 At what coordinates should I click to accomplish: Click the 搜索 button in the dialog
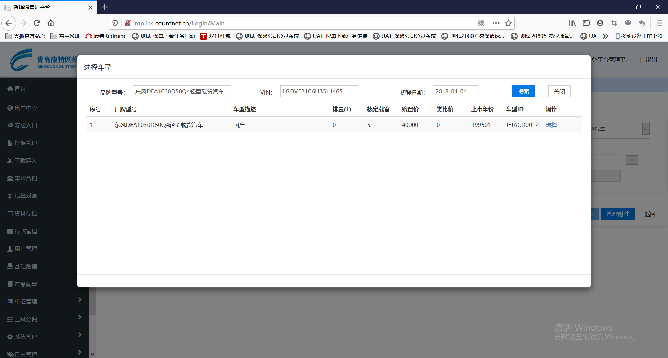click(x=524, y=91)
